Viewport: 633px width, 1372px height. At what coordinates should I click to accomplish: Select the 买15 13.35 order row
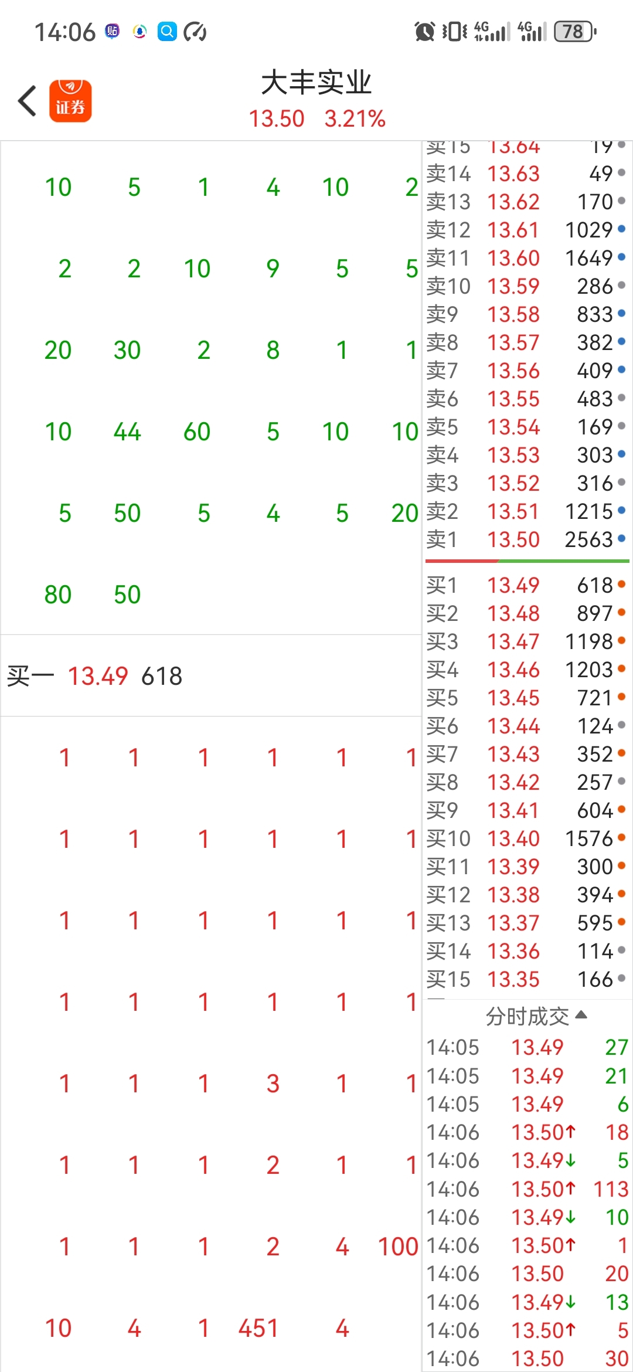point(526,979)
